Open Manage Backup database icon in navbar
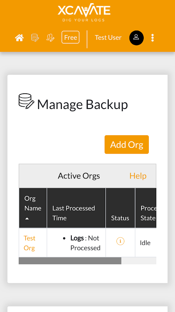Image resolution: width=175 pixels, height=312 pixels. pyautogui.click(x=35, y=37)
